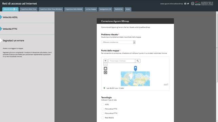The height and width of the screenshot is (122, 218).
Task: Click the Italian Republic emblem icon
Action: 193,3
